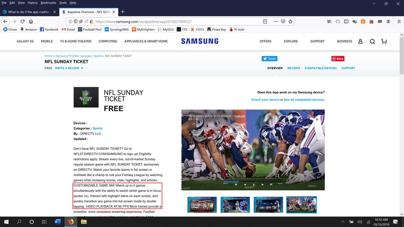Click the Samsung site search magnifier icon
Viewport: 404px width, 227px height.
tap(372, 41)
